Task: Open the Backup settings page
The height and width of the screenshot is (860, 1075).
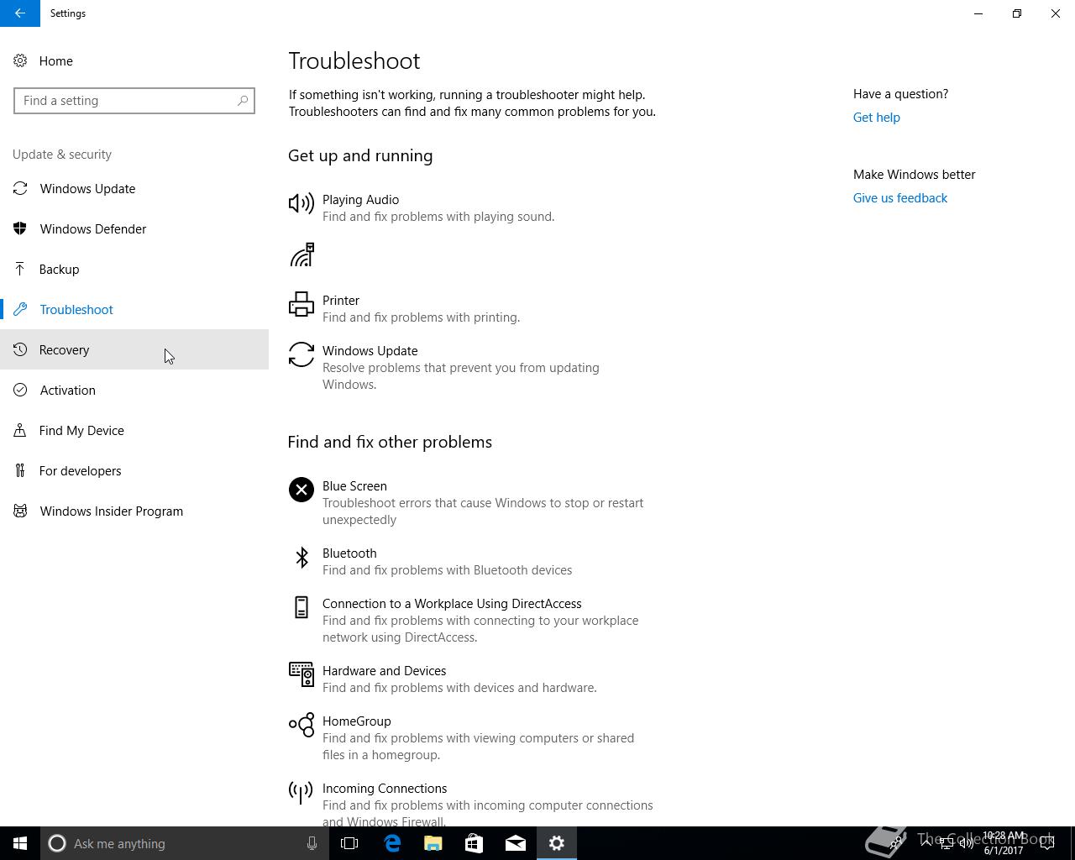Action: (x=134, y=269)
